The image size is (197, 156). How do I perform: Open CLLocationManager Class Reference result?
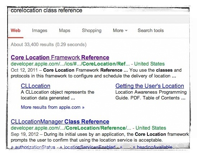(x=60, y=122)
